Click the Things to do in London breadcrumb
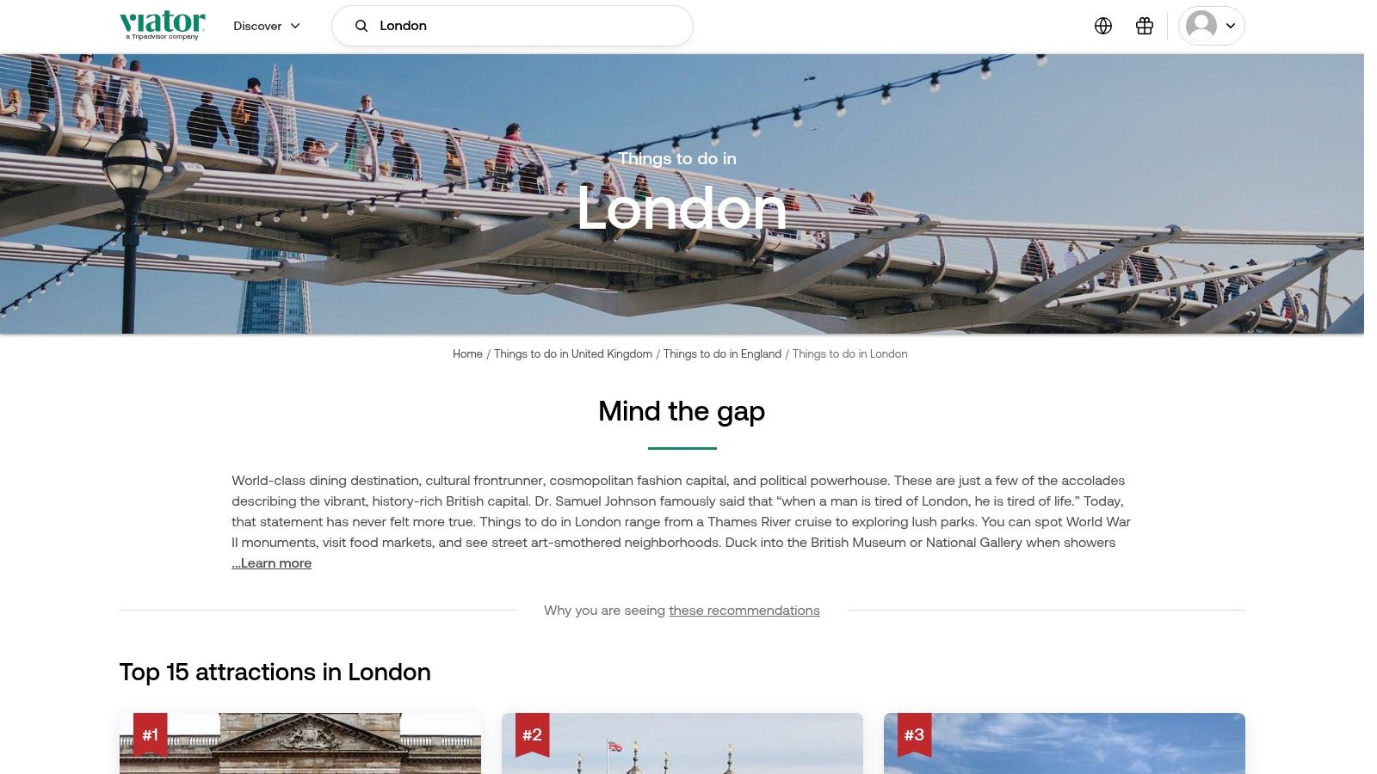The width and height of the screenshot is (1377, 774). [x=849, y=354]
